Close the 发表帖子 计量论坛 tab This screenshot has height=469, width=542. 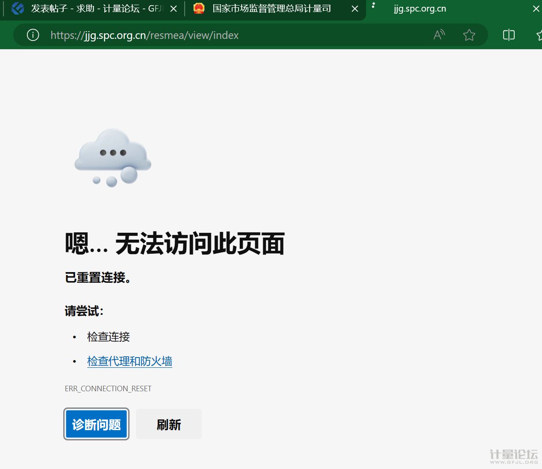point(174,9)
